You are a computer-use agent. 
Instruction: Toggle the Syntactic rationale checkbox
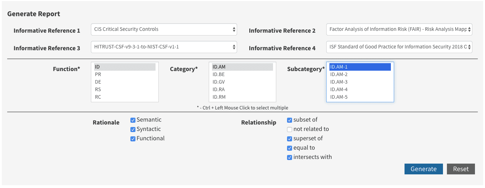133,130
